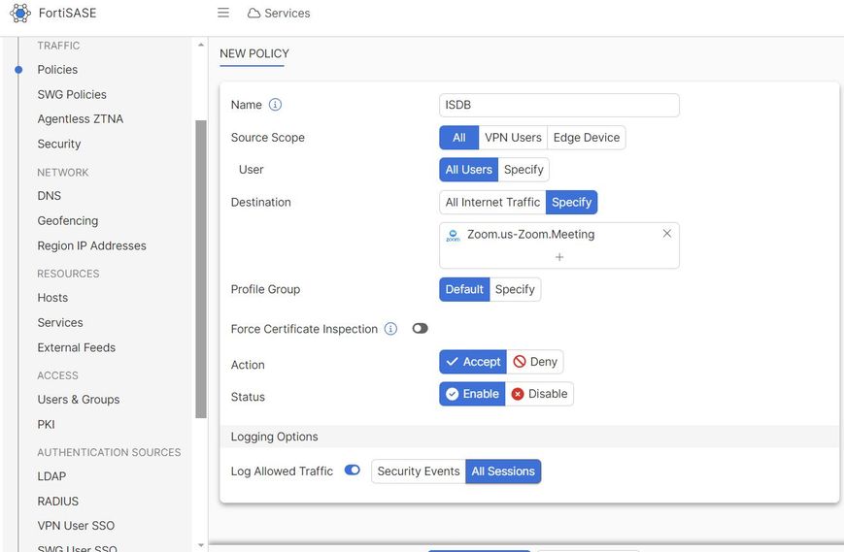The height and width of the screenshot is (552, 844).
Task: Set Status to Disable
Action: (539, 394)
